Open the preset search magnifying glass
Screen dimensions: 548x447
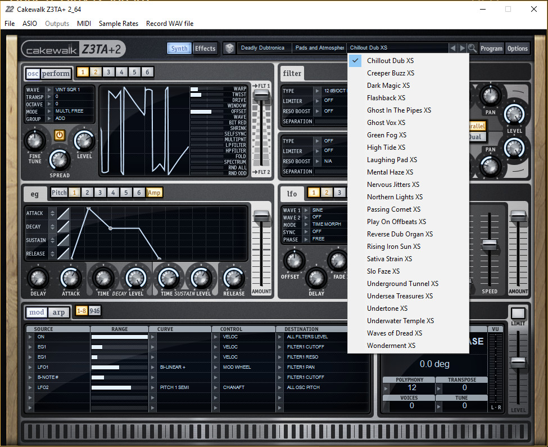pyautogui.click(x=471, y=48)
